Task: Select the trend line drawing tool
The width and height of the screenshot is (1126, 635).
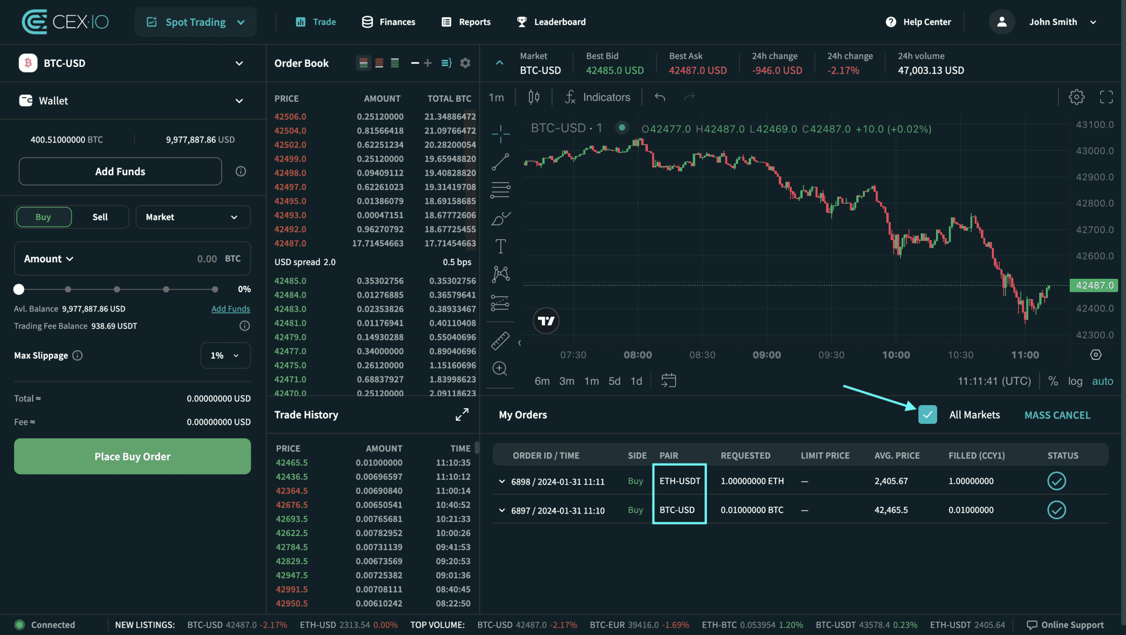Action: (x=501, y=161)
